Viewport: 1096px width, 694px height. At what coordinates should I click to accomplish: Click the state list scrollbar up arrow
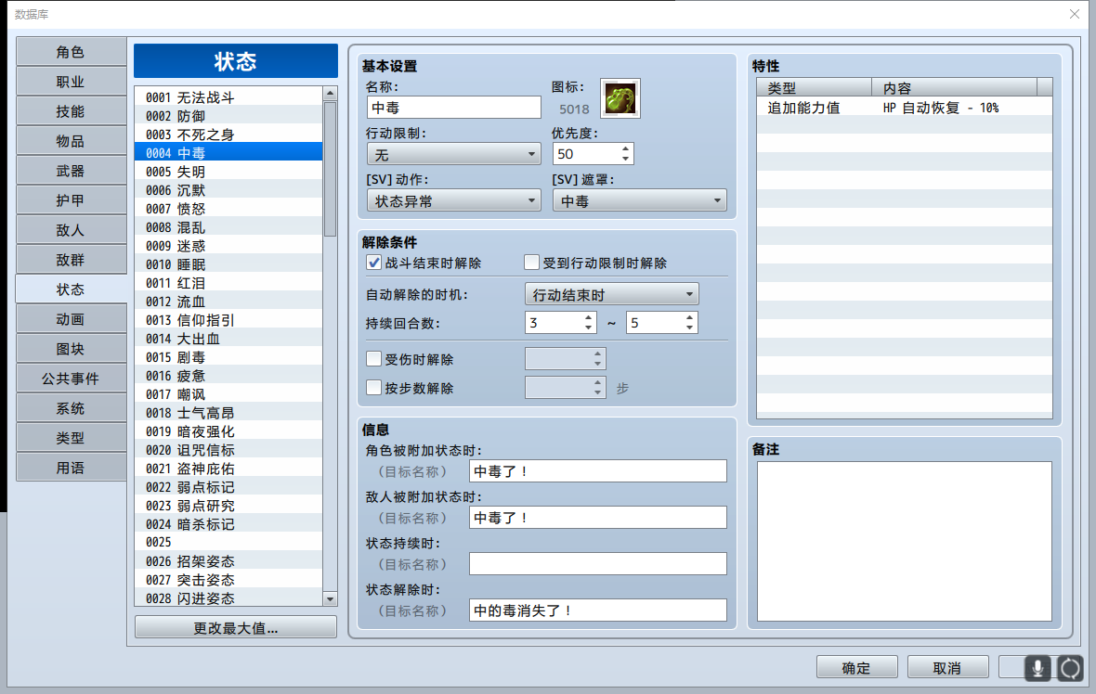coord(330,94)
